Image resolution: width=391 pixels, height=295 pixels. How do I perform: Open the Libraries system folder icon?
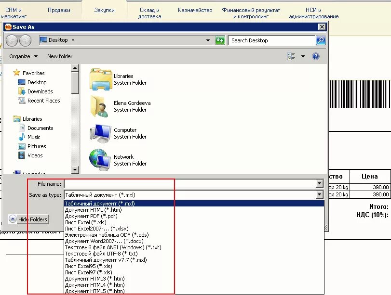100,79
